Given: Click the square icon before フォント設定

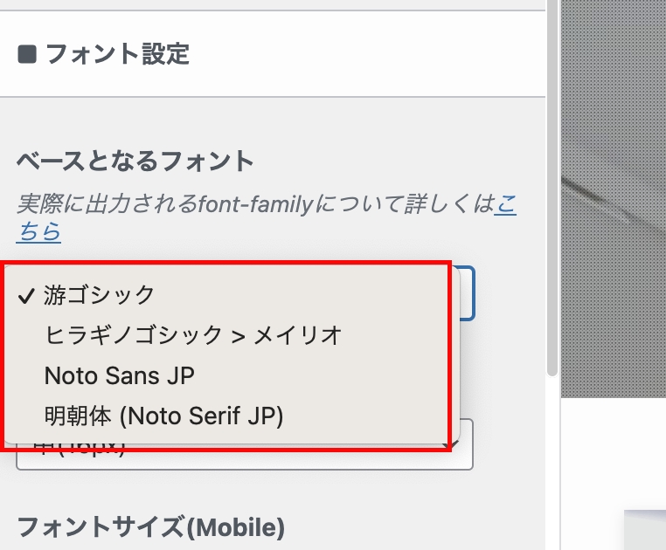Looking at the screenshot, I should (x=27, y=55).
